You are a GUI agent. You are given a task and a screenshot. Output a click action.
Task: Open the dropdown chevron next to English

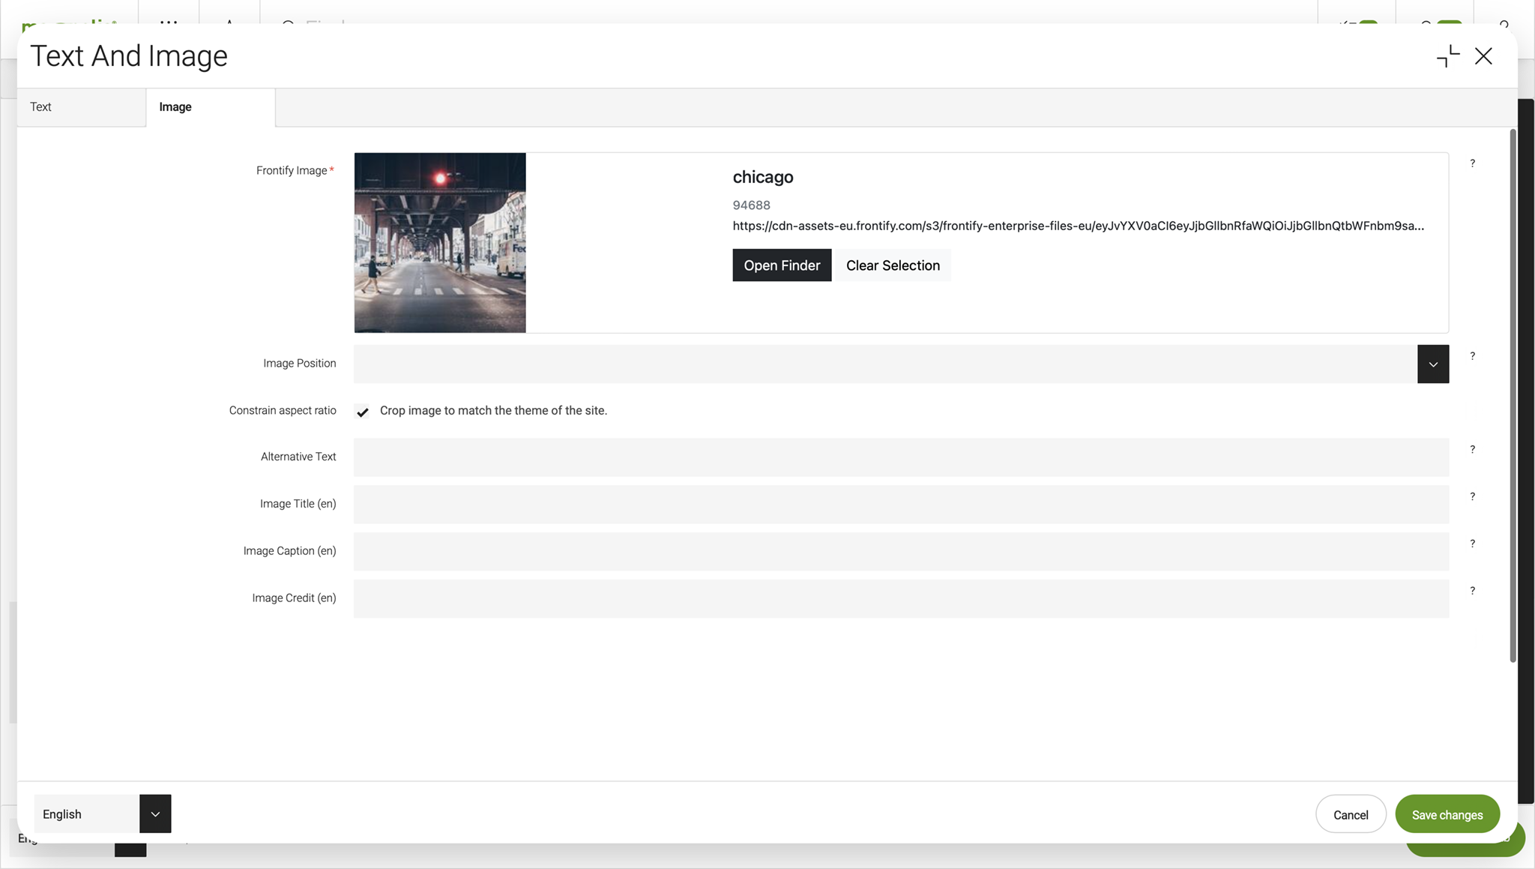pos(155,814)
